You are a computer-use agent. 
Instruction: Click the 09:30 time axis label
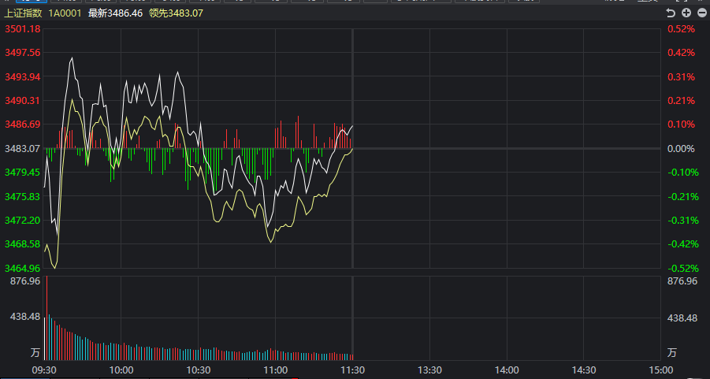coord(44,369)
